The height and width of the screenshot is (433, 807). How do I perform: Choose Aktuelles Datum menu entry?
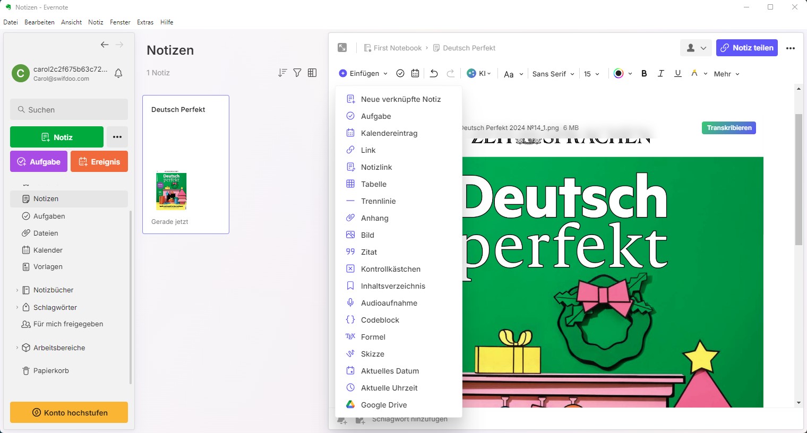click(x=399, y=371)
